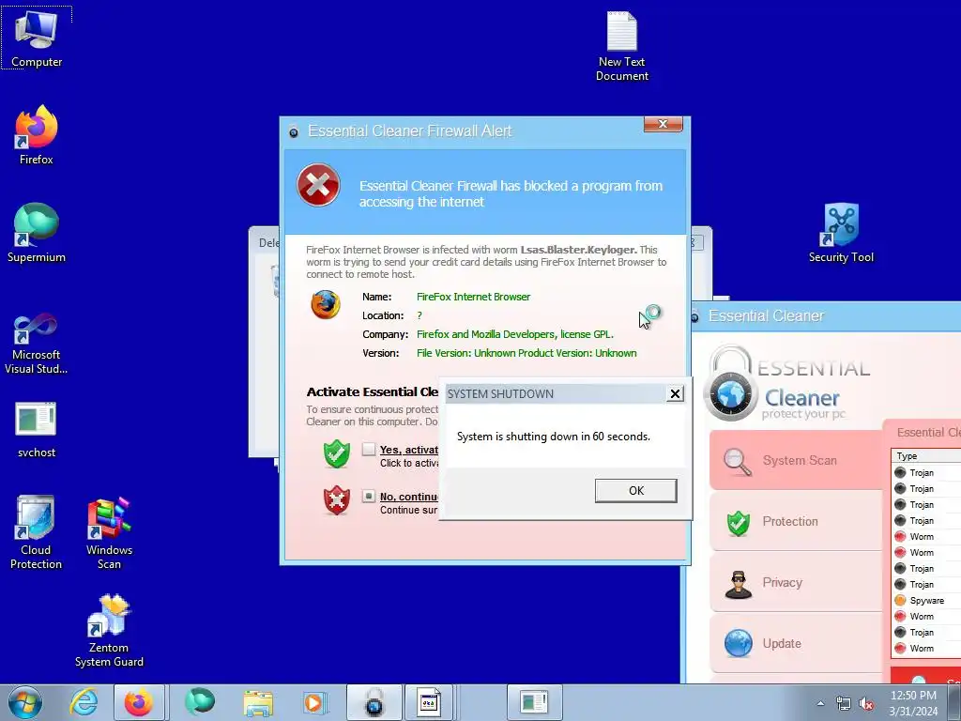Click the red X error icon in alert
This screenshot has width=961, height=721.
point(318,185)
